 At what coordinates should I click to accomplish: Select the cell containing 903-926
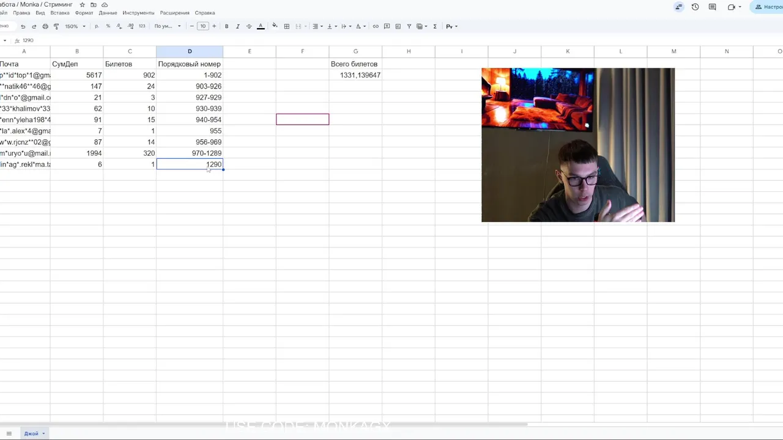coord(190,86)
